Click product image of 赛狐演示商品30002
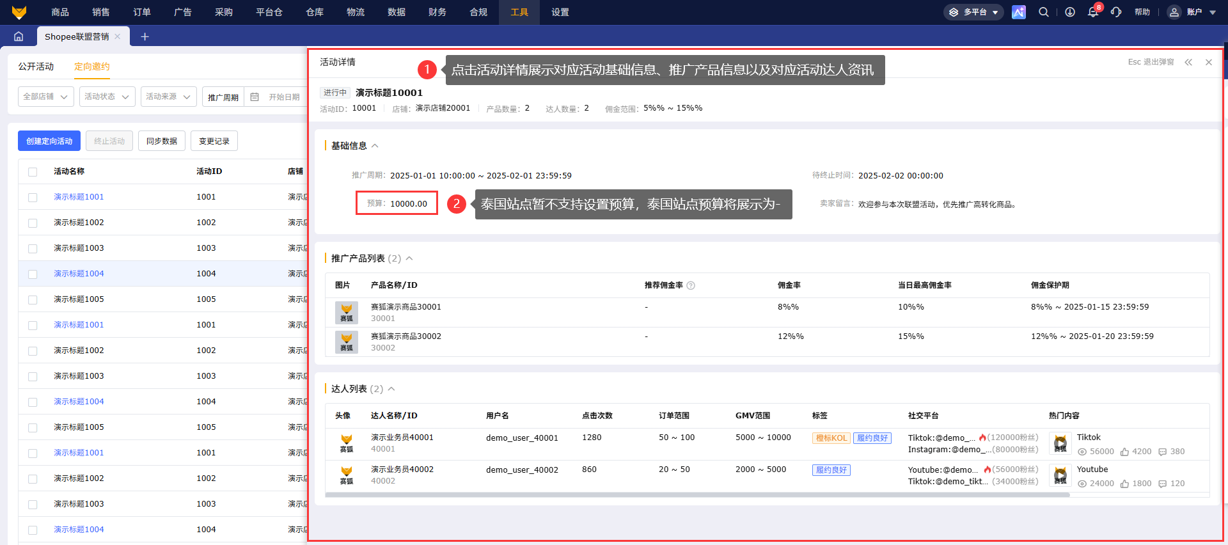Image resolution: width=1228 pixels, height=545 pixels. pos(347,342)
